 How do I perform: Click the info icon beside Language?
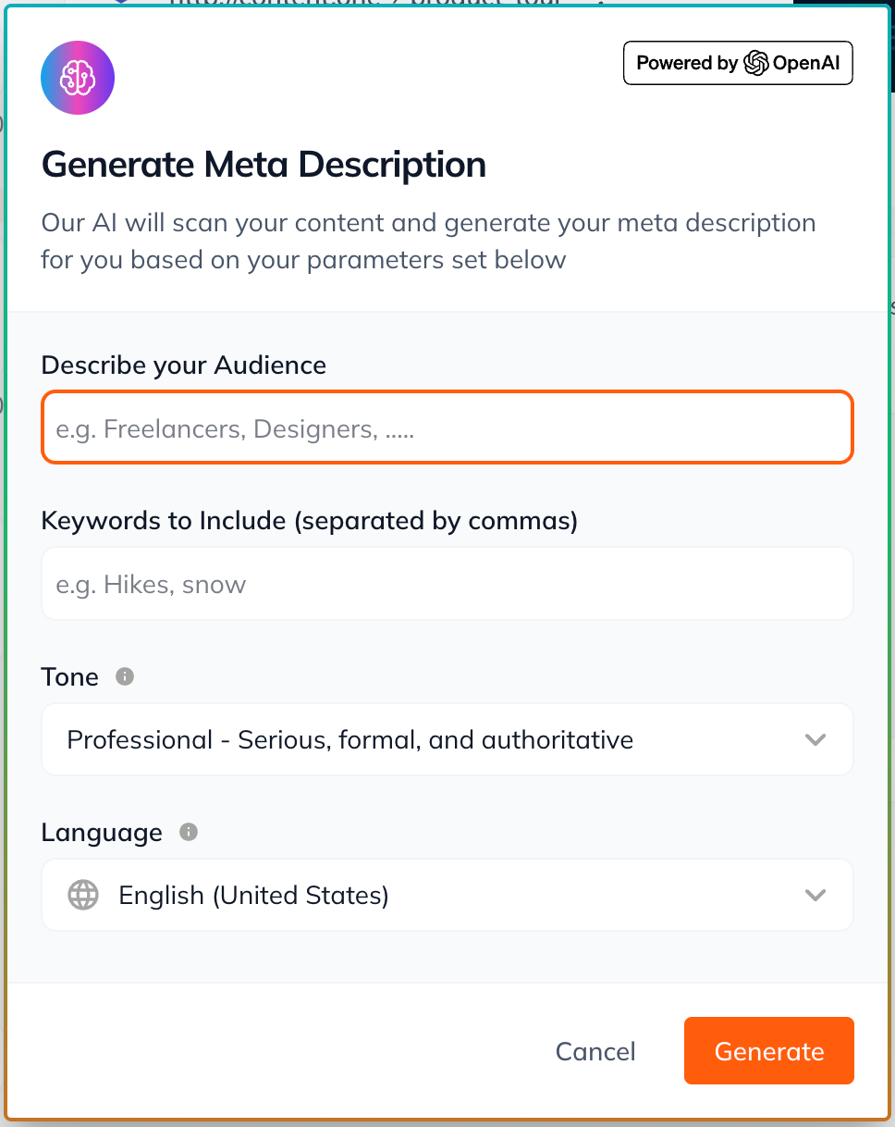(189, 832)
